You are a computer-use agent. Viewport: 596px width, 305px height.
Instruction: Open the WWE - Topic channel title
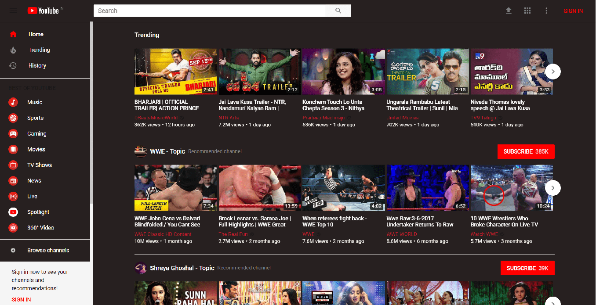pyautogui.click(x=167, y=151)
